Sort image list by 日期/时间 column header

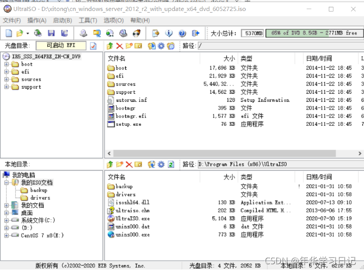tap(330, 59)
